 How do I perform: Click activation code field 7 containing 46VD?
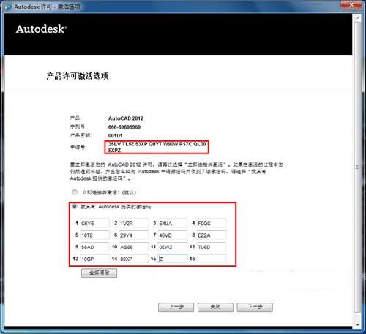(173, 235)
